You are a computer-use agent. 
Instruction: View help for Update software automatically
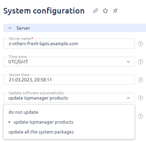point(140,98)
